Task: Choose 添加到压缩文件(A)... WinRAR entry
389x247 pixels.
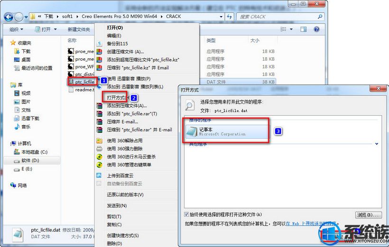Action: point(127,106)
